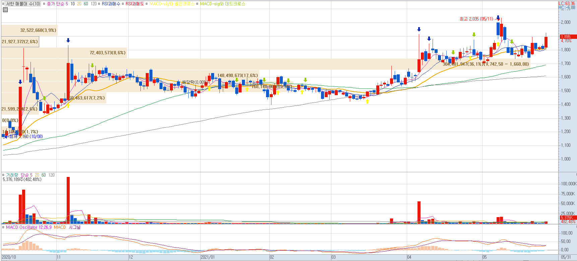Viewport: 577px width, 261px height.
Task: Click the 2020/10 date on the time axis
Action: click(9, 257)
